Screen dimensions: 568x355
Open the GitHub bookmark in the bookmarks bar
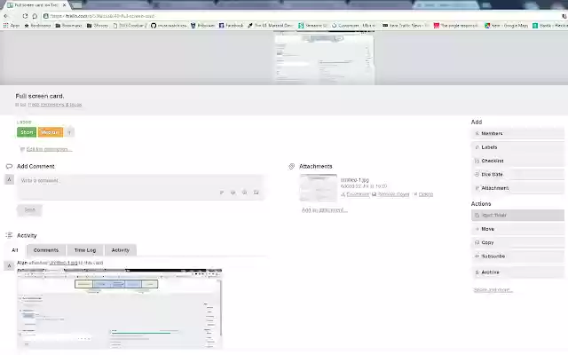(169, 26)
